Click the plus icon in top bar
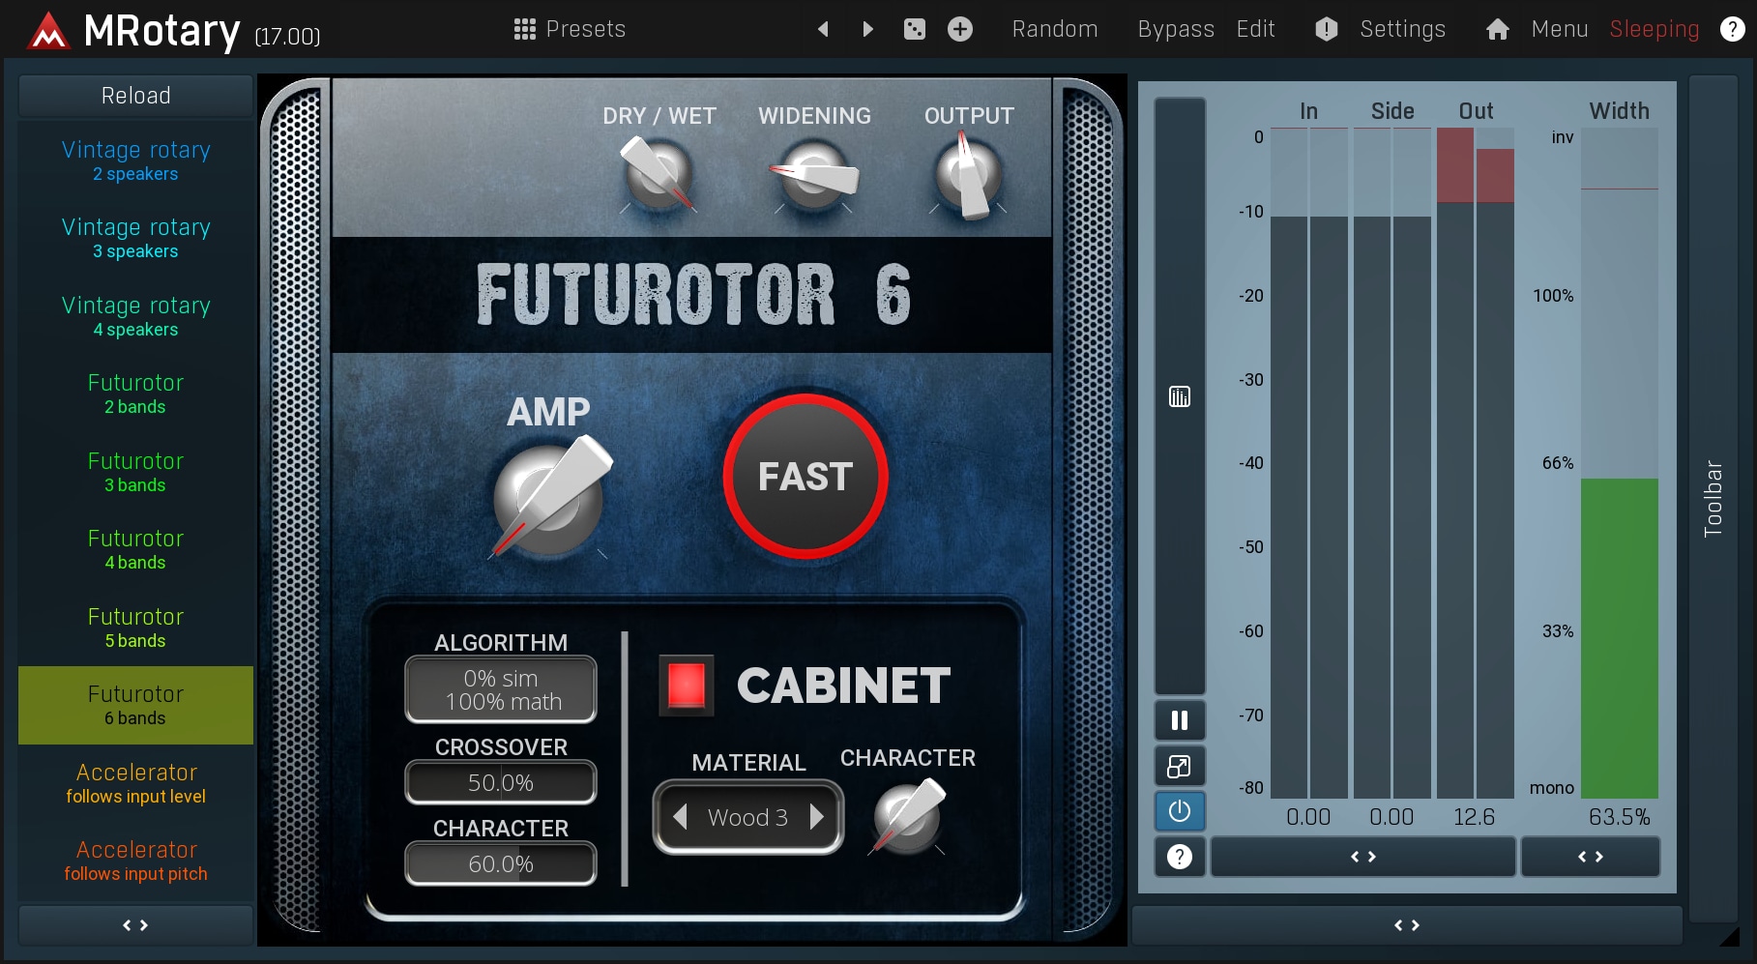Screen dimensions: 1757x964 (959, 29)
